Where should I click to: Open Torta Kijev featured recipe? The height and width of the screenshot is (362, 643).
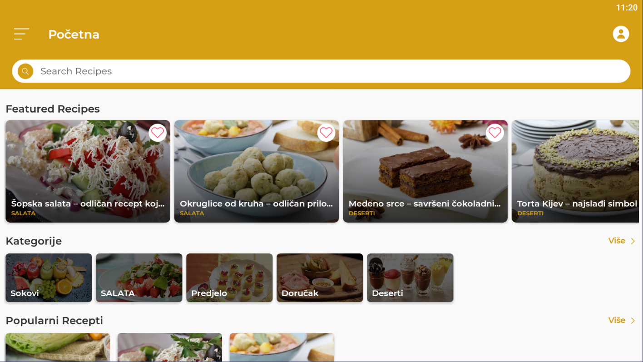pyautogui.click(x=577, y=171)
